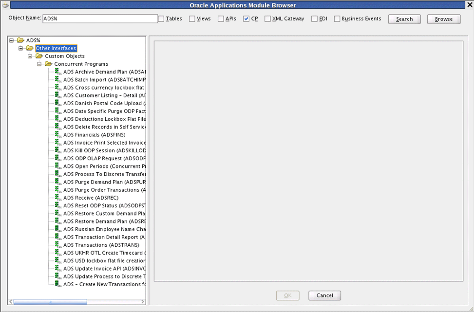Click the icon beside ADS Restore Demand Plan (ADSRE
474x312 pixels.
[58, 221]
